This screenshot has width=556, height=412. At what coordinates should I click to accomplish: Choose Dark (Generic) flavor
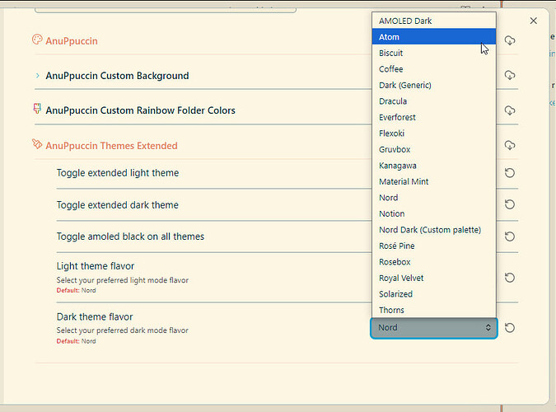[433, 85]
